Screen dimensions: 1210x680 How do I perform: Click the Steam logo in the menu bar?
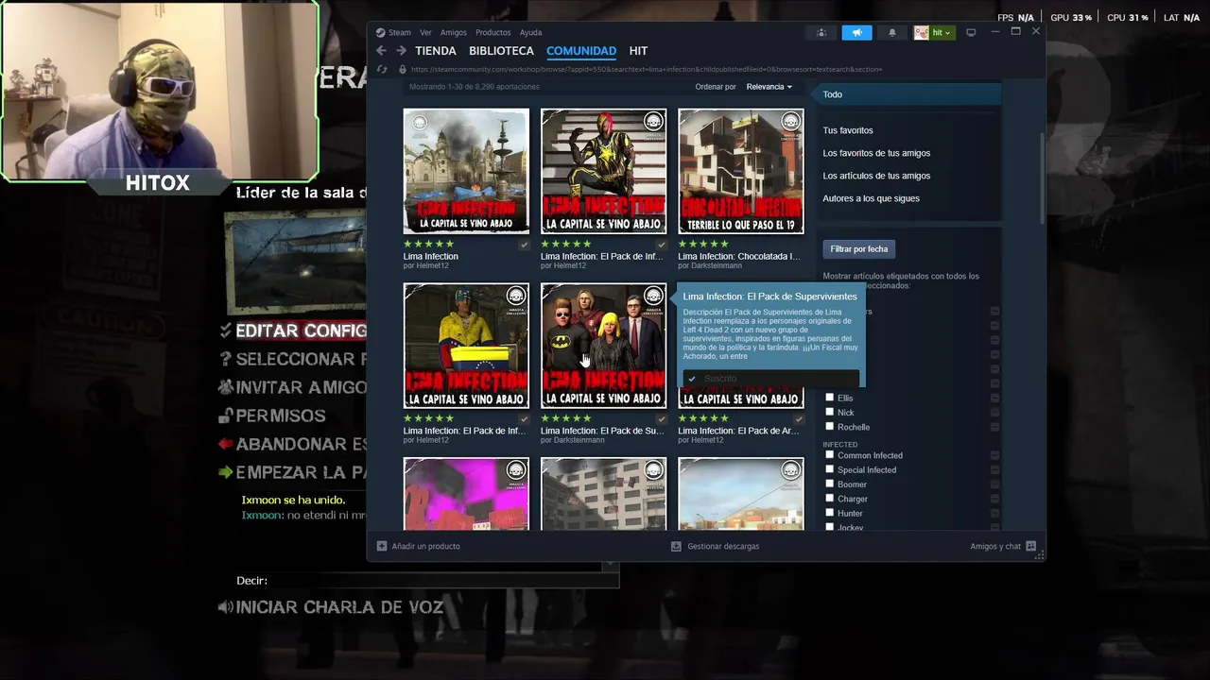pyautogui.click(x=381, y=32)
